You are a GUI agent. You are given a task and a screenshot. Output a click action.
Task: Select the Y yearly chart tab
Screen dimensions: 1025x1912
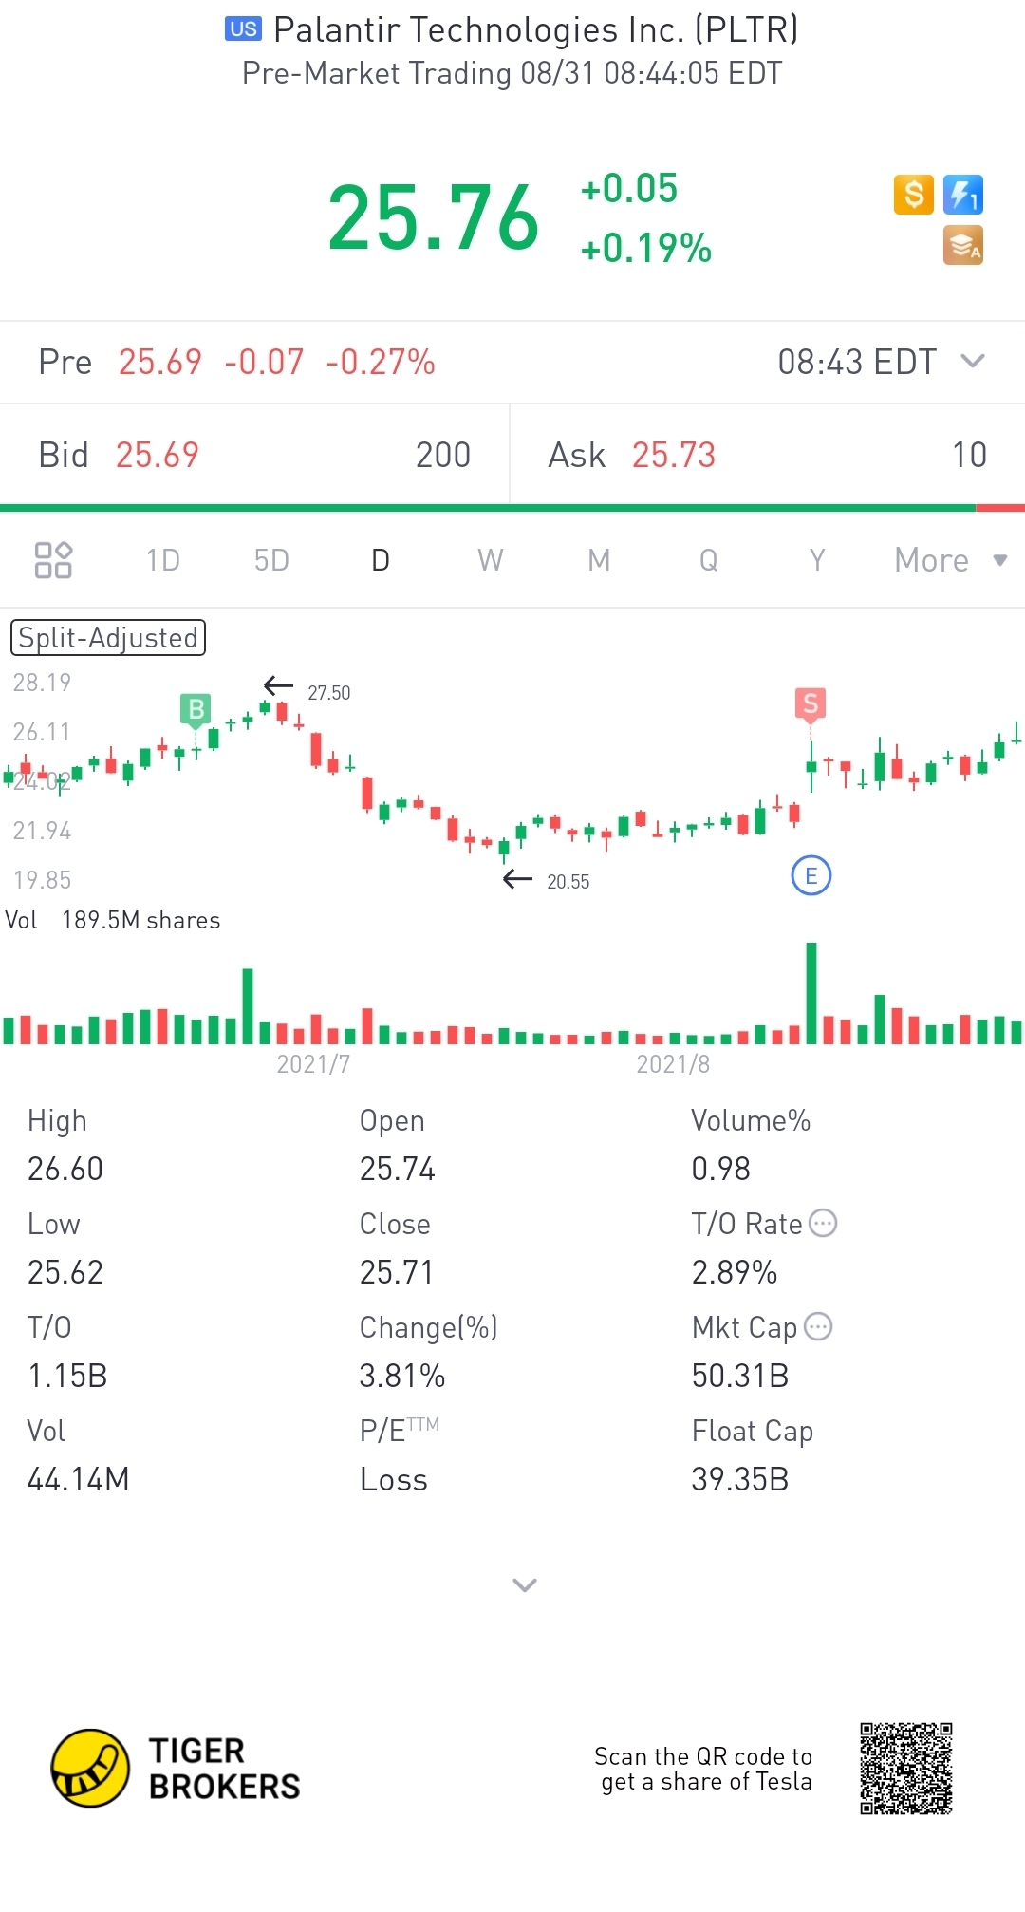[817, 560]
